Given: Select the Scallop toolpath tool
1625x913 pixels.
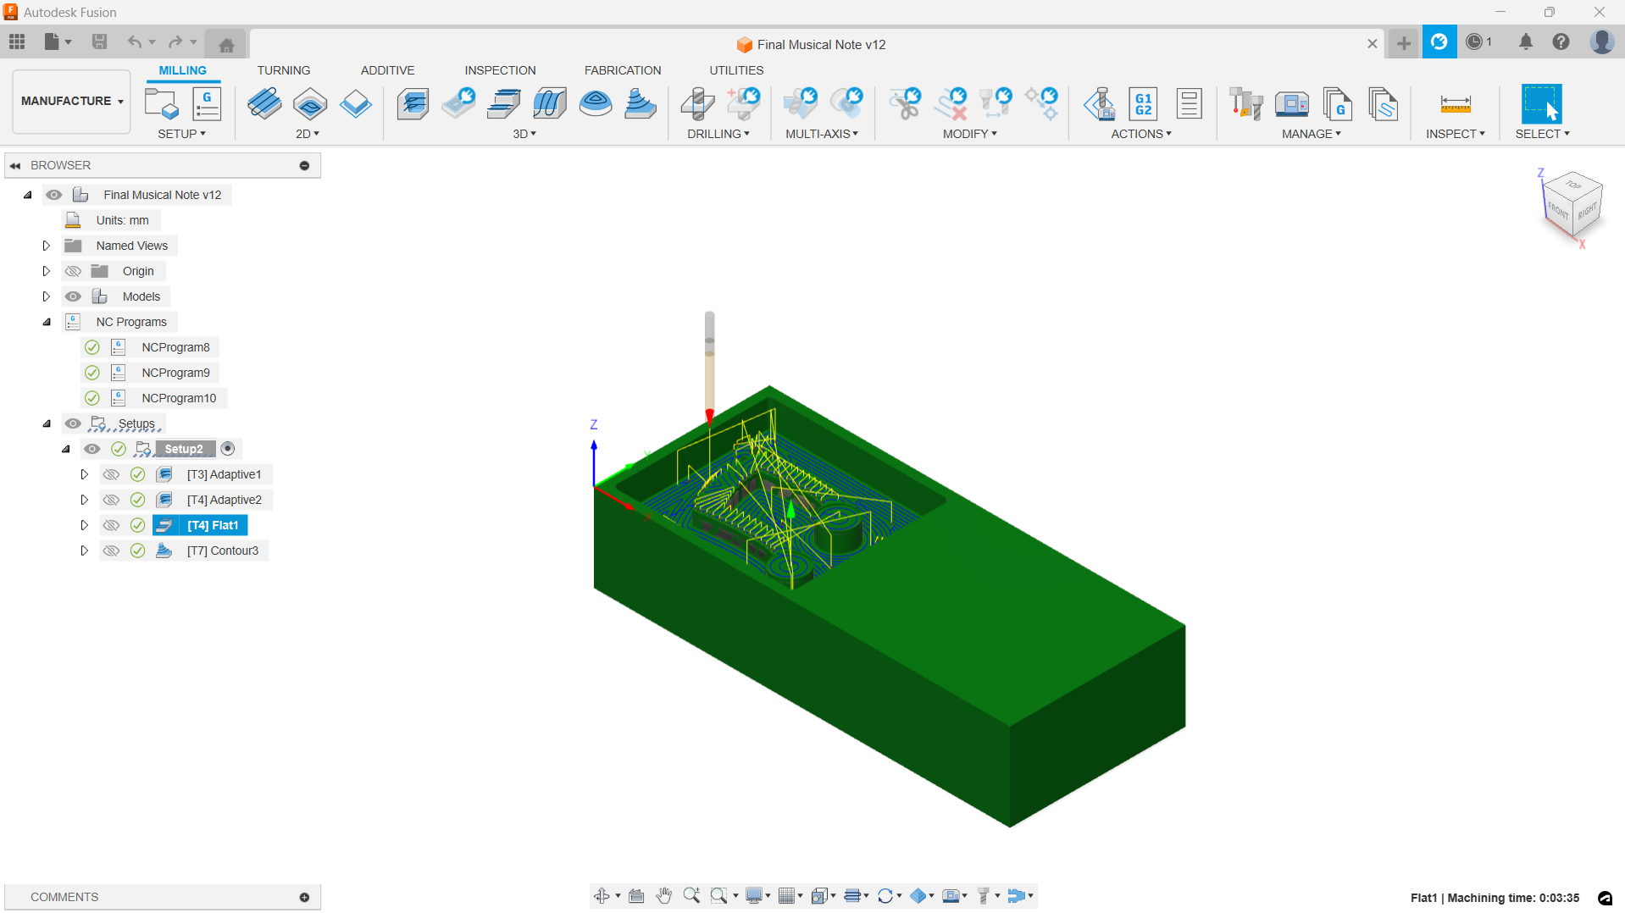Looking at the screenshot, I should coord(596,103).
